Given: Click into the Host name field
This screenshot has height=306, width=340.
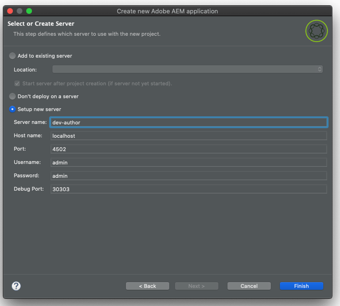Looking at the screenshot, I should [189, 136].
